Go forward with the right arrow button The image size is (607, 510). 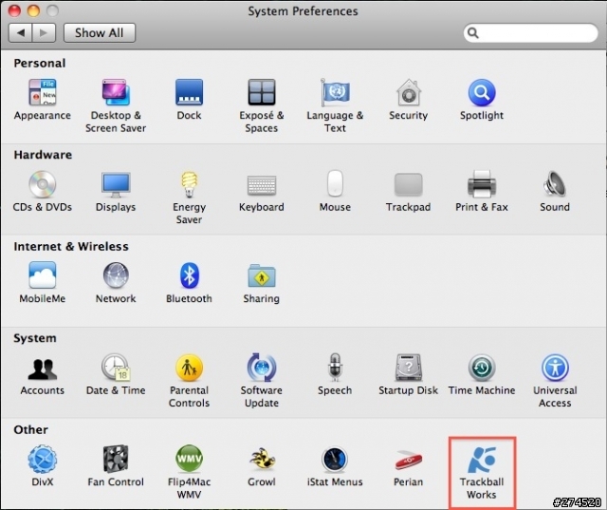45,33
